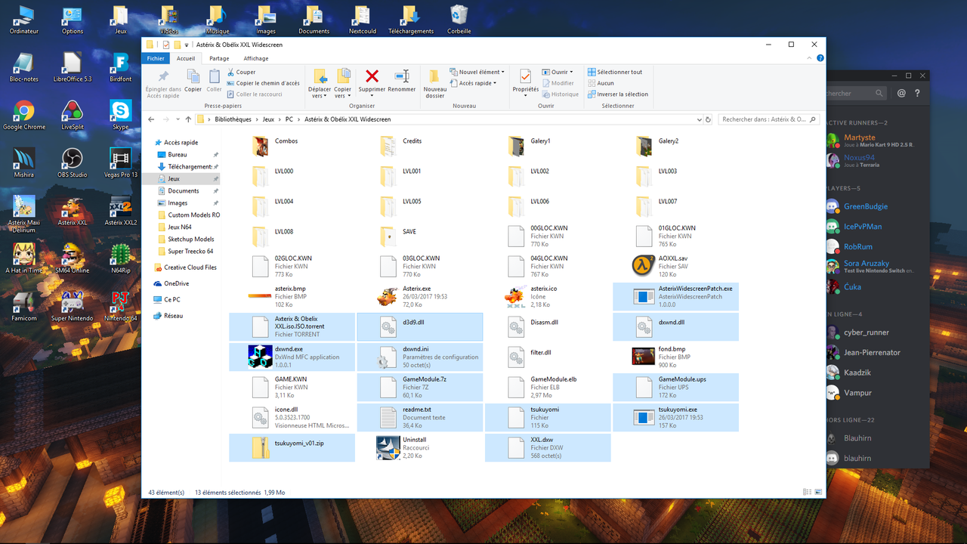Screen dimensions: 967x544
Task: Refresh the Explorer address bar
Action: coord(708,119)
